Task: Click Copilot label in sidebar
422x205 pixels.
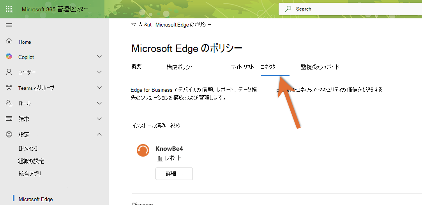Action: pyautogui.click(x=26, y=57)
